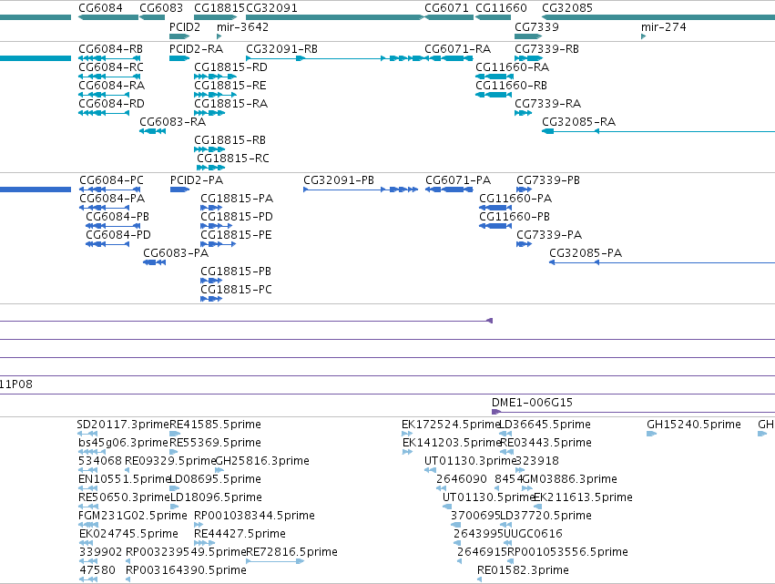Image resolution: width=775 pixels, height=584 pixels.
Task: Click protein PCID2-PA
Action: (x=197, y=180)
